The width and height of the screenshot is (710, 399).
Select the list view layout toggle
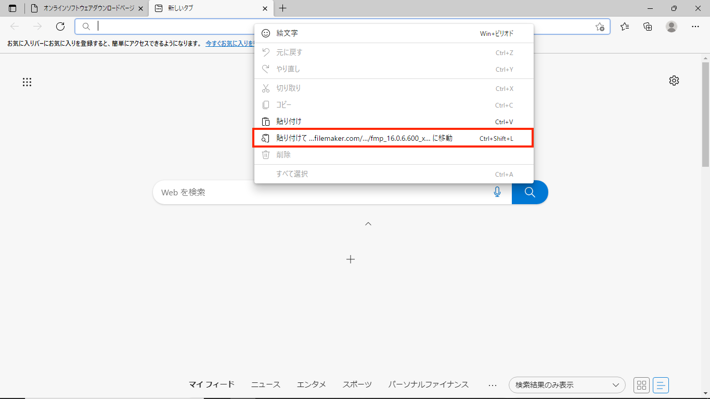click(x=661, y=385)
